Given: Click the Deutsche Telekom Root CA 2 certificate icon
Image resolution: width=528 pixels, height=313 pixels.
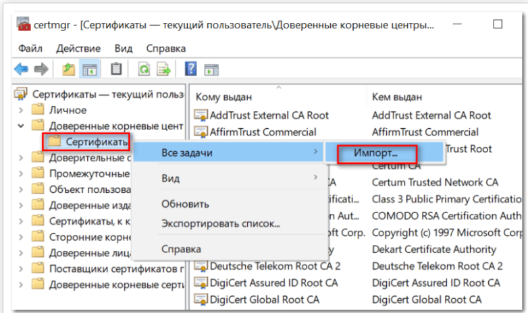Looking at the screenshot, I should pyautogui.click(x=201, y=266).
